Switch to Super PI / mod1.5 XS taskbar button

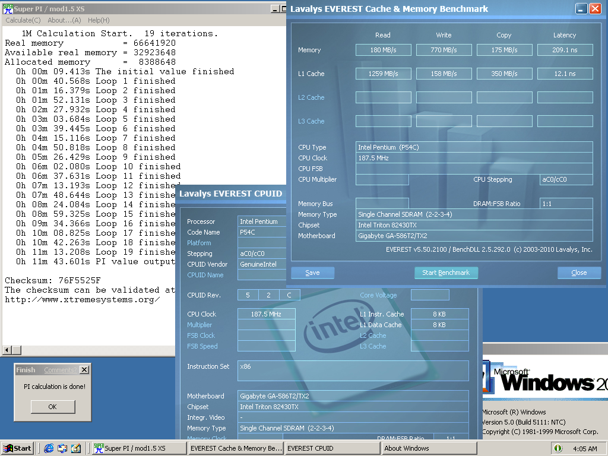(139, 448)
